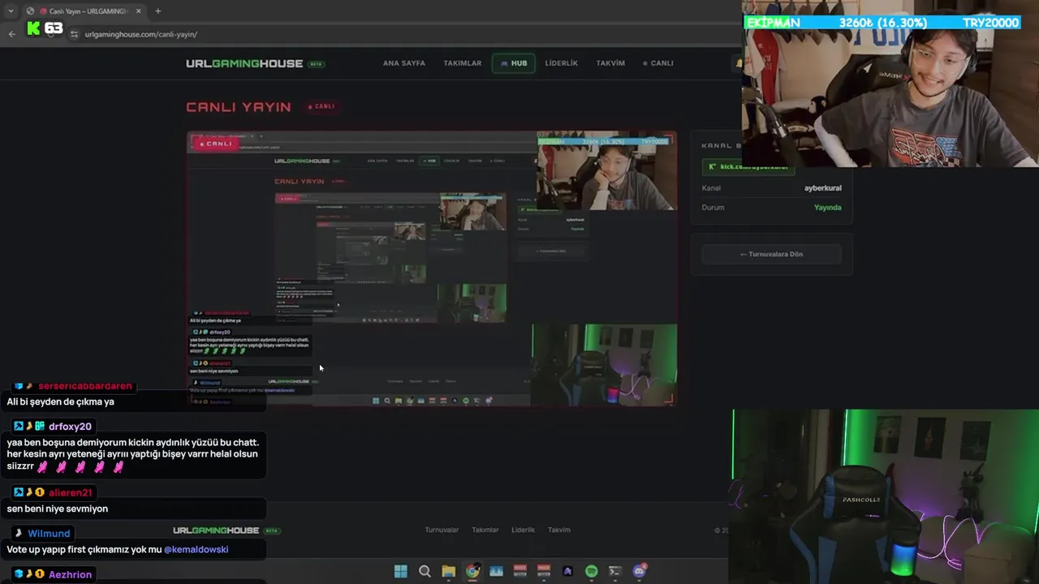This screenshot has width=1039, height=584.
Task: Click the message 'sen beni niye sevmiyon'
Action: point(58,509)
